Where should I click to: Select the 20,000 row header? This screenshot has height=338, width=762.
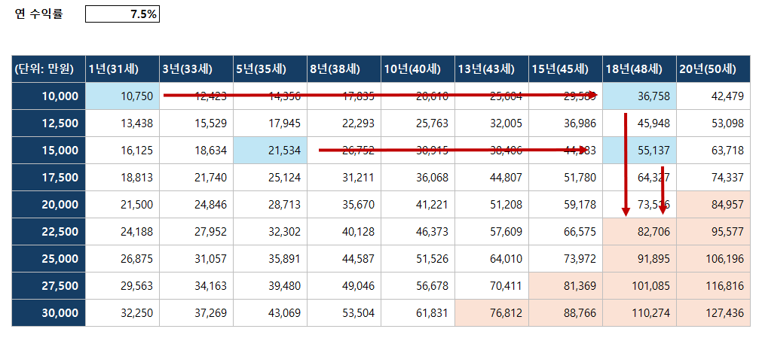tap(48, 205)
